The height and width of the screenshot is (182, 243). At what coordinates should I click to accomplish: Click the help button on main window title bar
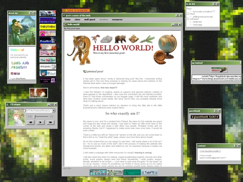177,15
